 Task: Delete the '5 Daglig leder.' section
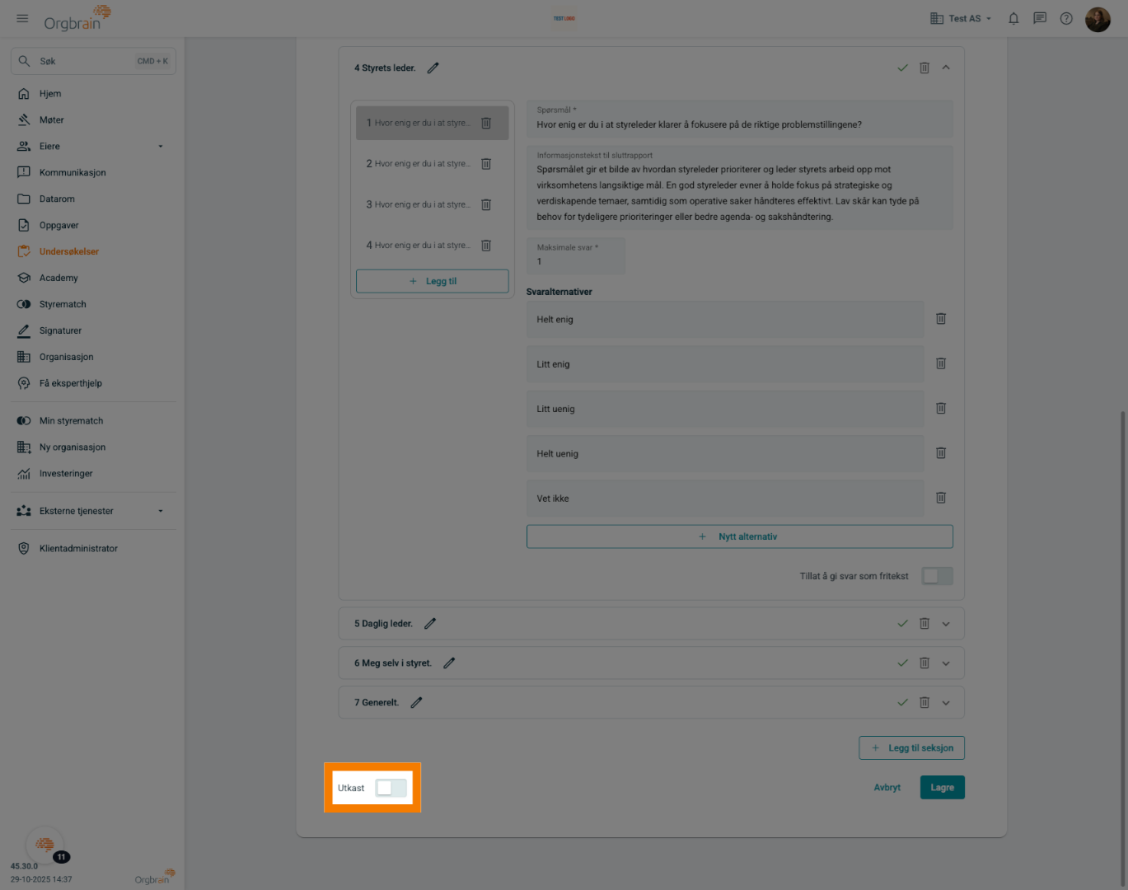tap(924, 624)
